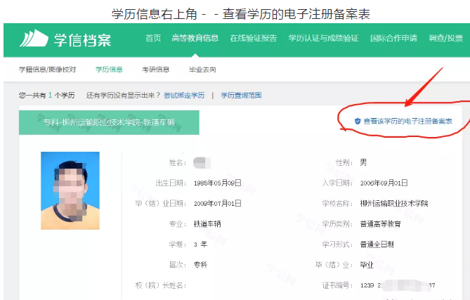Image resolution: width=470 pixels, height=300 pixels.
Task: Click the shield icon beside 电子注册备案表
Action: click(x=357, y=122)
